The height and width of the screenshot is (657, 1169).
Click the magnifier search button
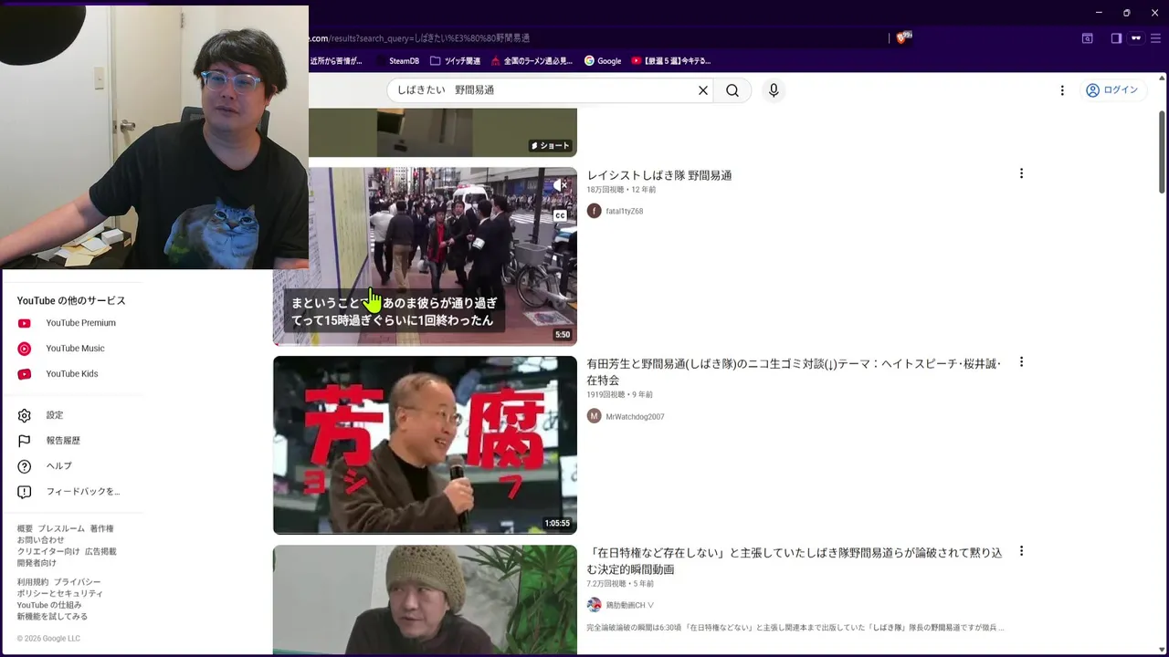click(x=732, y=90)
